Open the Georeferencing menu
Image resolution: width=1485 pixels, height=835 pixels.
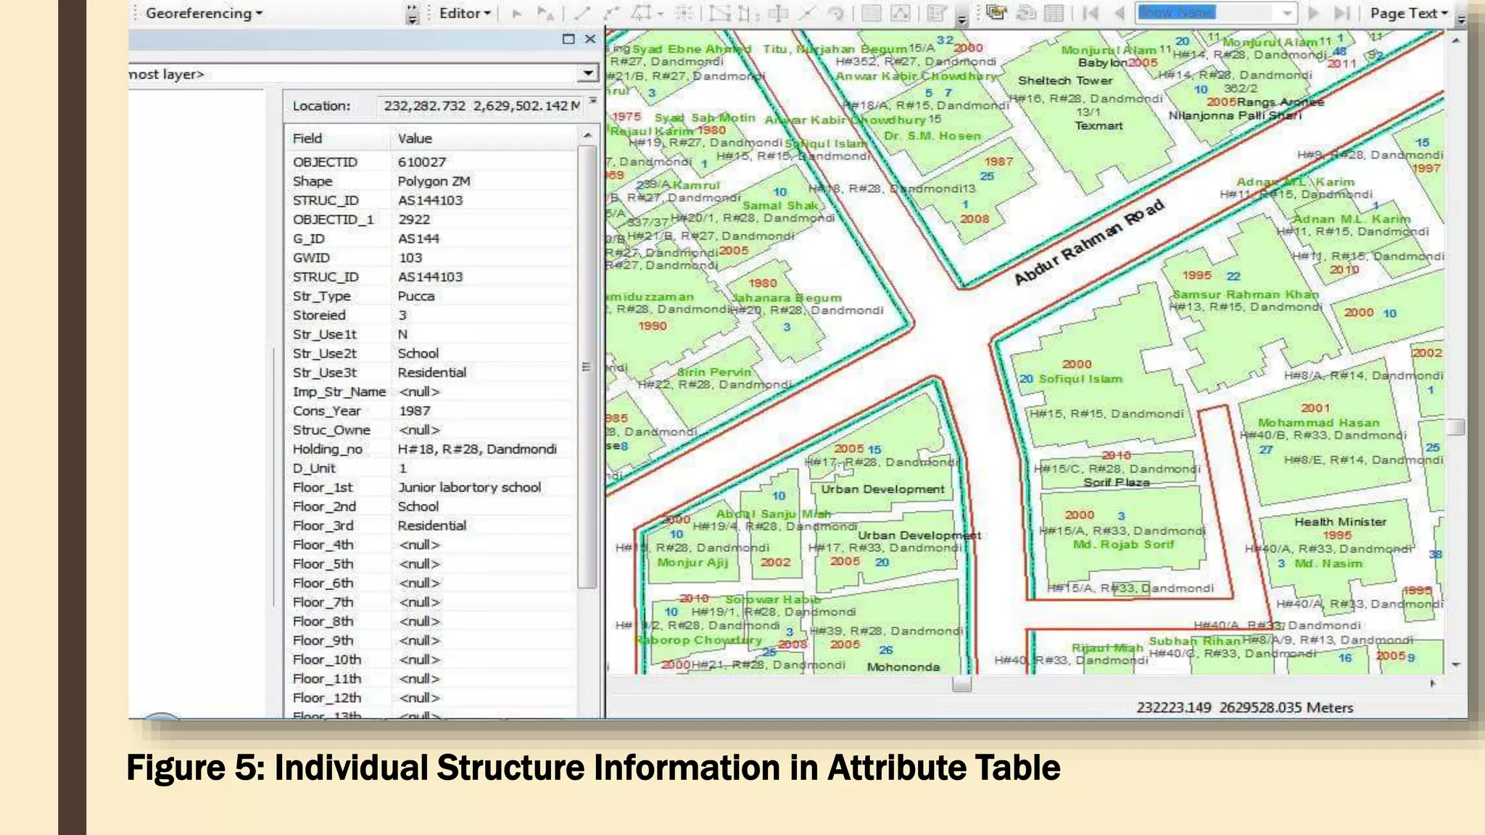tap(204, 13)
